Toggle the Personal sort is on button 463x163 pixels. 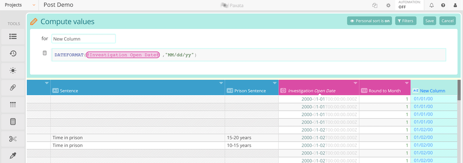[x=369, y=21]
